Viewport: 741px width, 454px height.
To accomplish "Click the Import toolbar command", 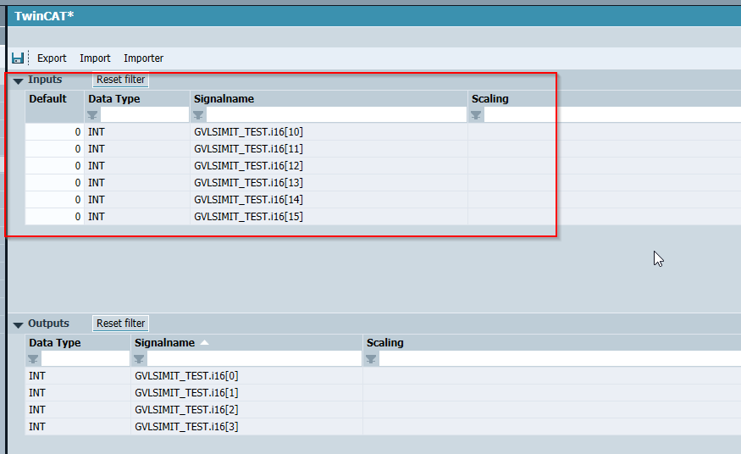I will [95, 58].
